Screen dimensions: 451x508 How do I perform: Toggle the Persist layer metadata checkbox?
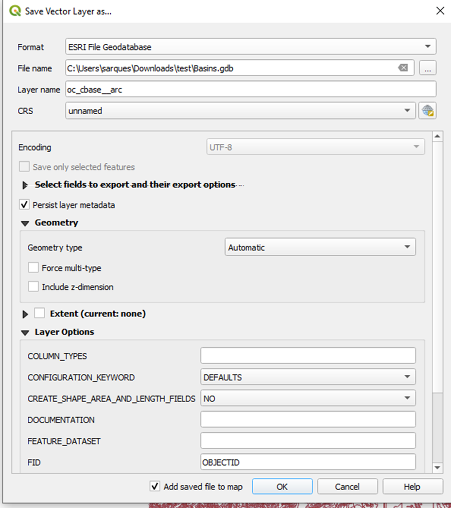coord(24,205)
